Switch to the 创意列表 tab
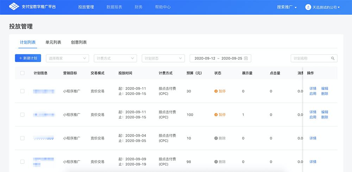The height and width of the screenshot is (172, 352). click(x=79, y=42)
